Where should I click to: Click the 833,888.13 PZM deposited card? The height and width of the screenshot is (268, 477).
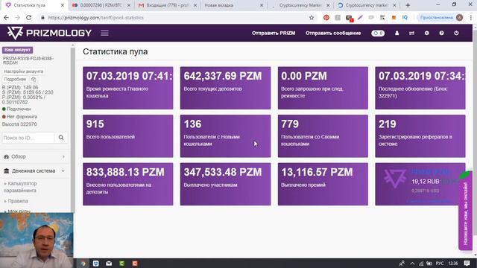(x=127, y=184)
